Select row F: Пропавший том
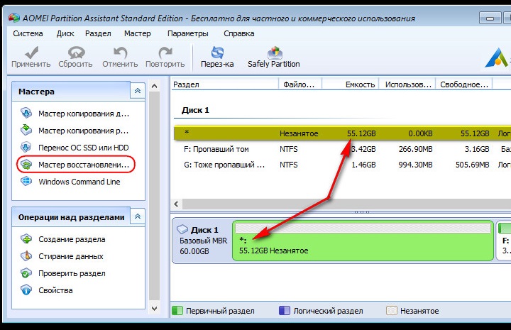Image resolution: width=511 pixels, height=330 pixels. [x=342, y=149]
